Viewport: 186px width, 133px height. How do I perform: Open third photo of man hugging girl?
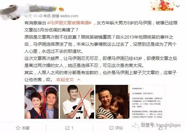tap(112, 102)
